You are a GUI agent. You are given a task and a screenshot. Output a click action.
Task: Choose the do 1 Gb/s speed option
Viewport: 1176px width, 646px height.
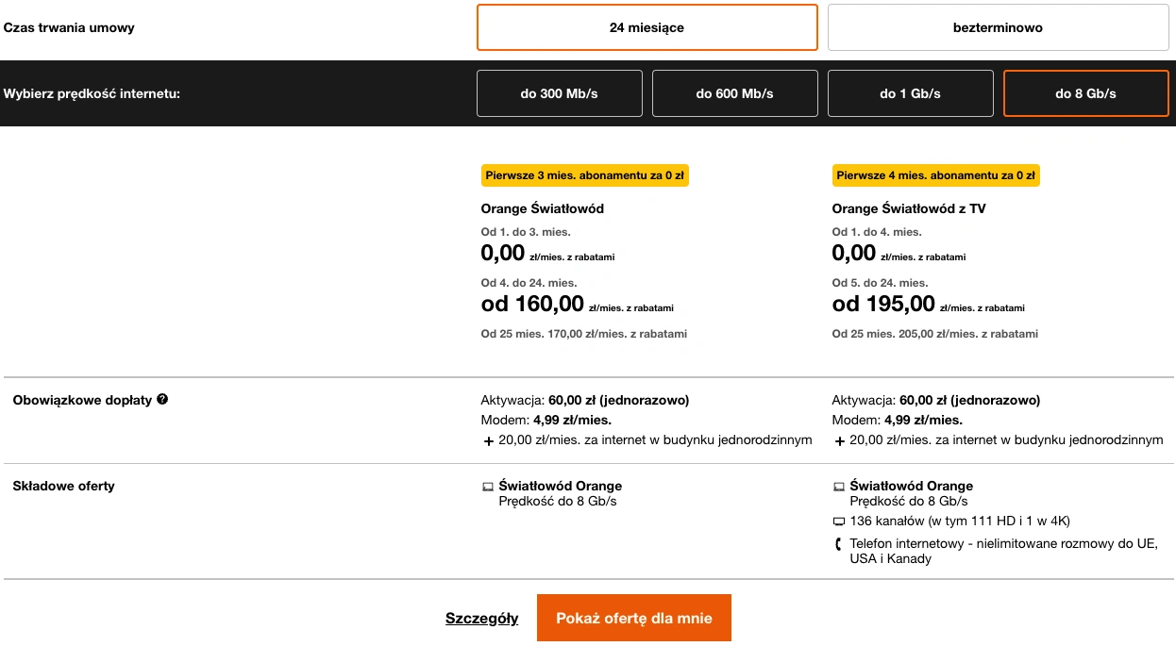pyautogui.click(x=911, y=93)
